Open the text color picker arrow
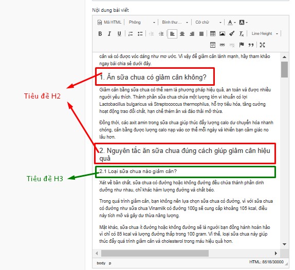This screenshot has height=270, width=295. [235, 23]
